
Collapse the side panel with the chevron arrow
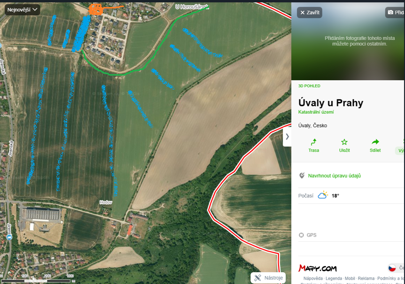point(287,137)
